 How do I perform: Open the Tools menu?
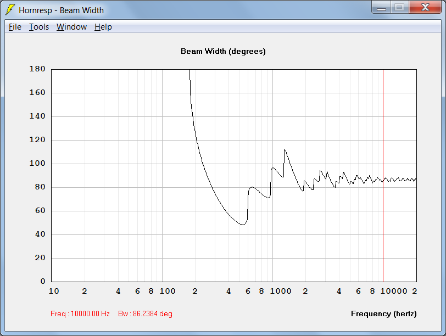(39, 27)
